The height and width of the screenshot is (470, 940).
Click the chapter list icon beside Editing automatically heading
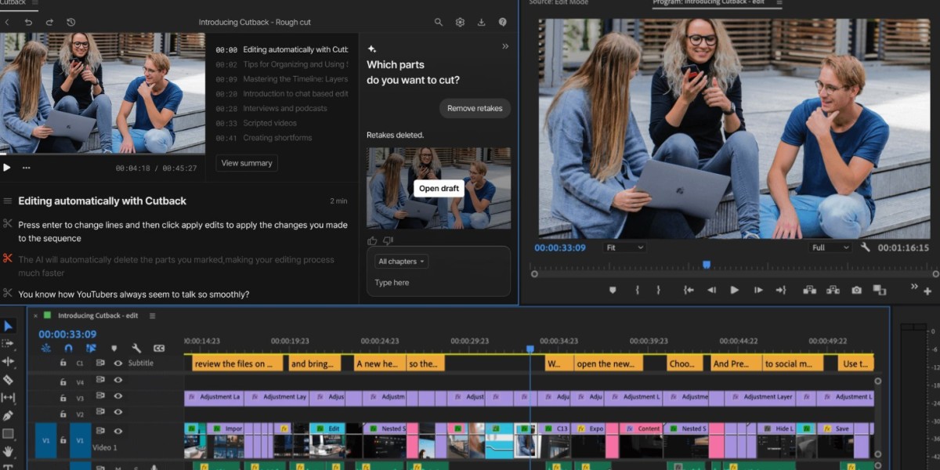[8, 201]
